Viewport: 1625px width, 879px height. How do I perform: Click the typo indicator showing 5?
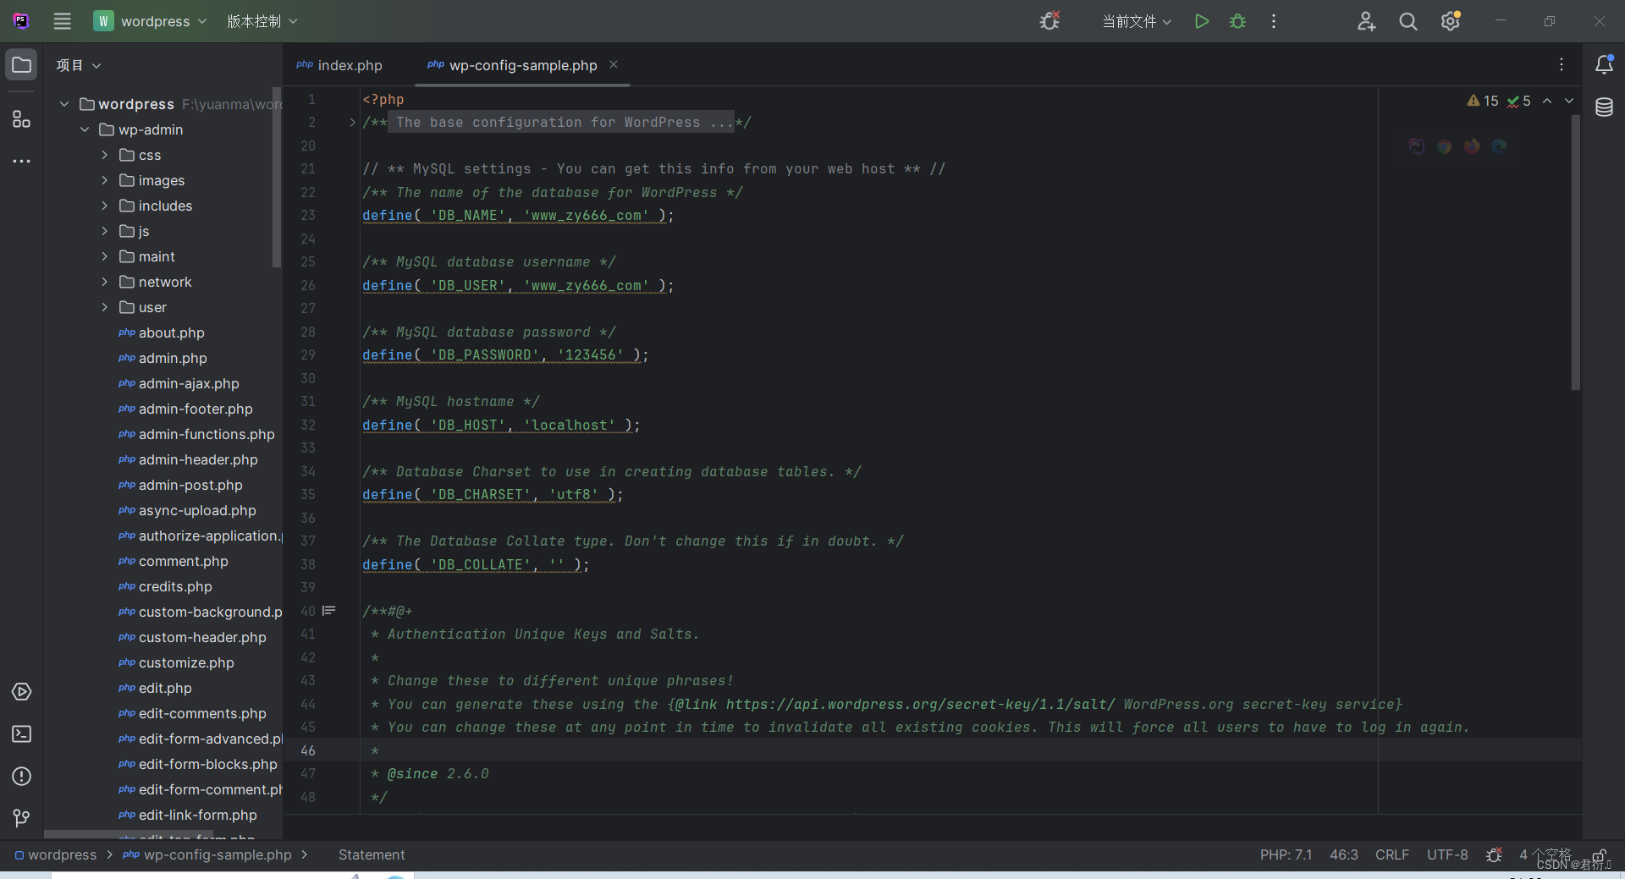1518,101
